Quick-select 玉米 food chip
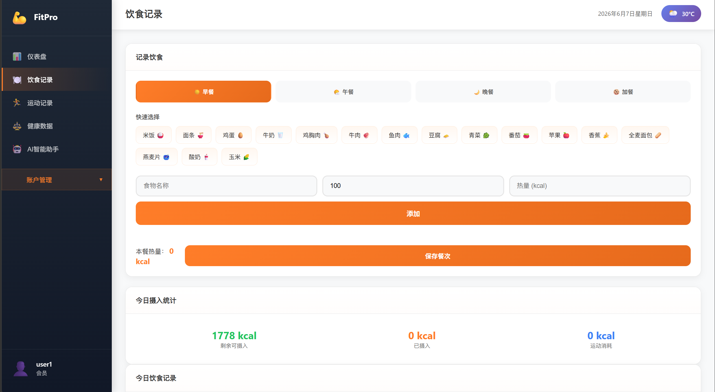Image resolution: width=715 pixels, height=392 pixels. point(239,157)
